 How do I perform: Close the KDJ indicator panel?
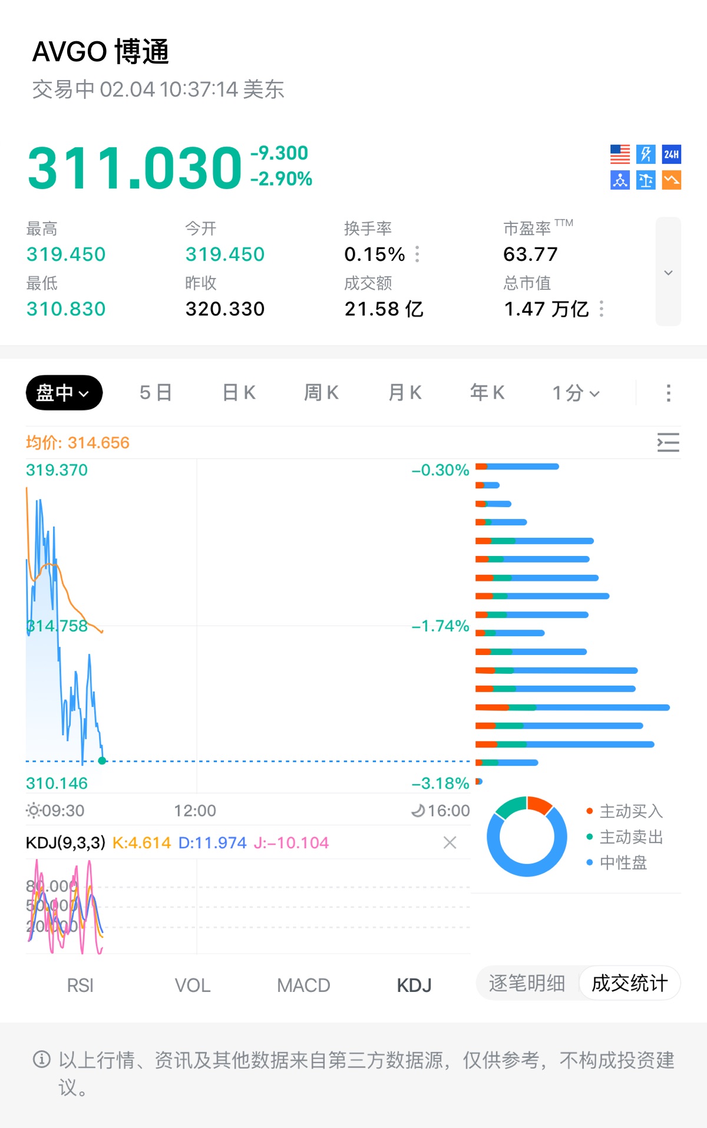click(450, 843)
